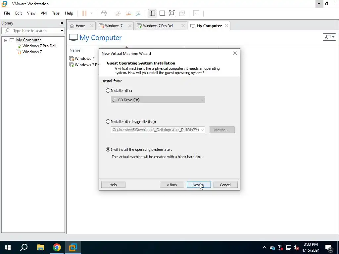The image size is (339, 254).
Task: Toggle the thumbnail bar view icon
Action: (162, 13)
